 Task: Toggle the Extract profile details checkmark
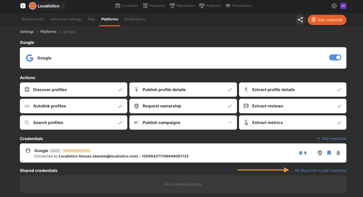tap(339, 90)
